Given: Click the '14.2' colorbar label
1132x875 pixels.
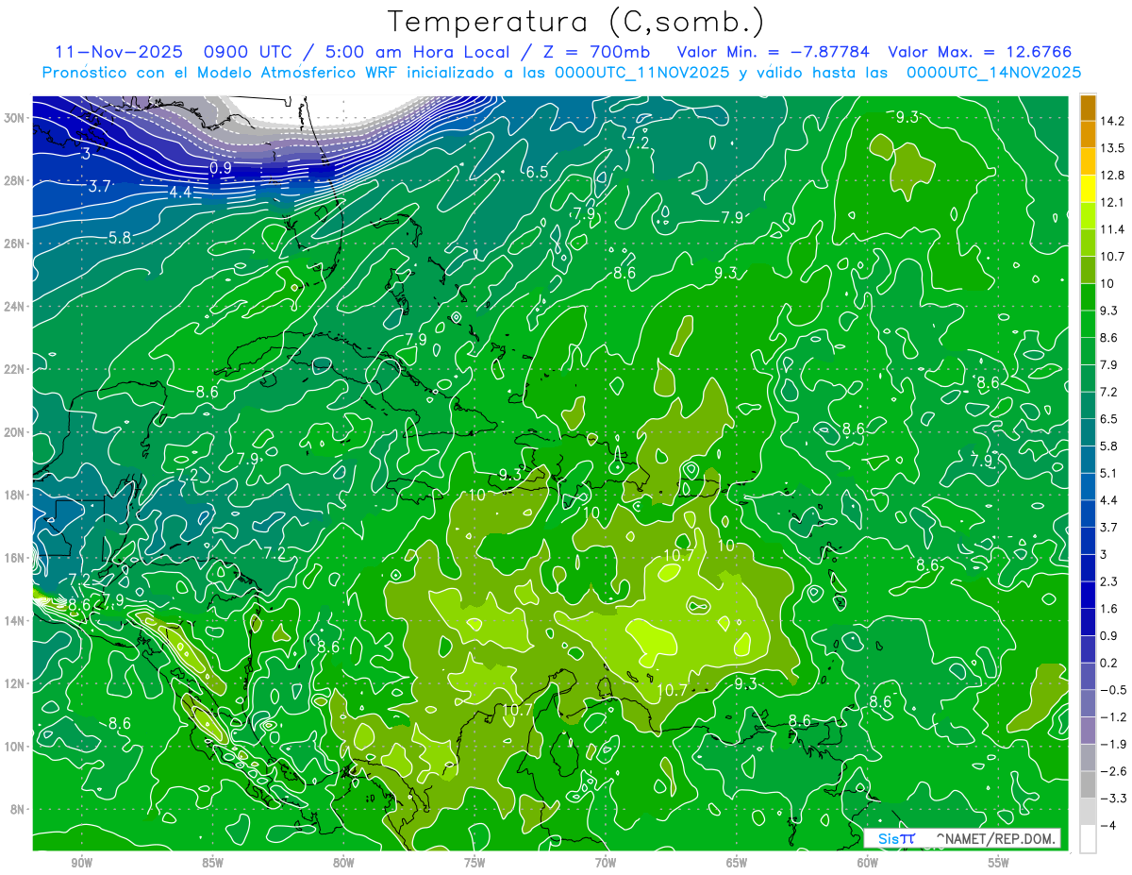Looking at the screenshot, I should click(1112, 121).
